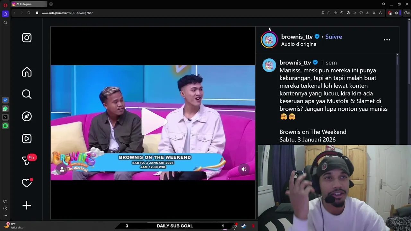Screen dimensions: 411x231
Task: Open Spotify in Opera sidebar
Action: pyautogui.click(x=5, y=126)
